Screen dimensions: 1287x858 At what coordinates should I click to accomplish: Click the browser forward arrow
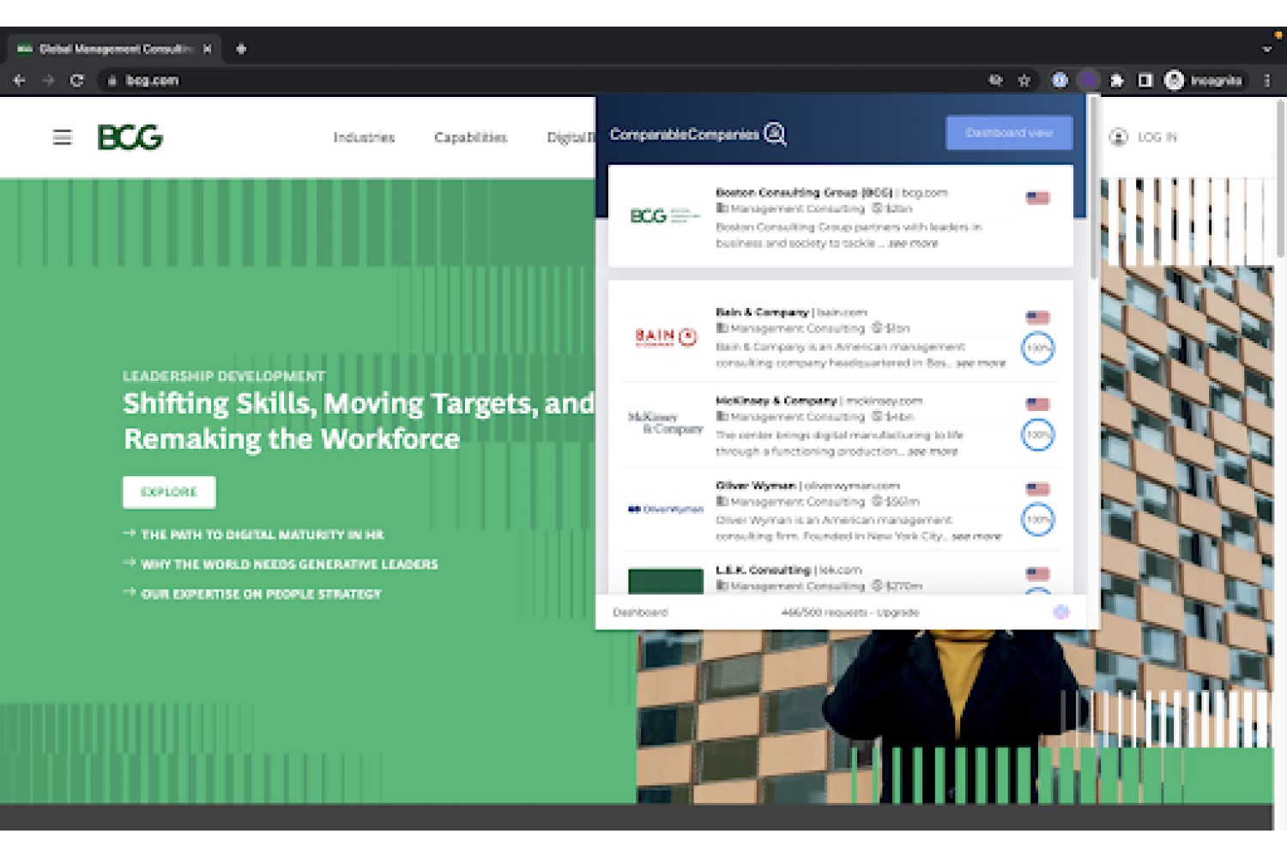click(x=48, y=81)
